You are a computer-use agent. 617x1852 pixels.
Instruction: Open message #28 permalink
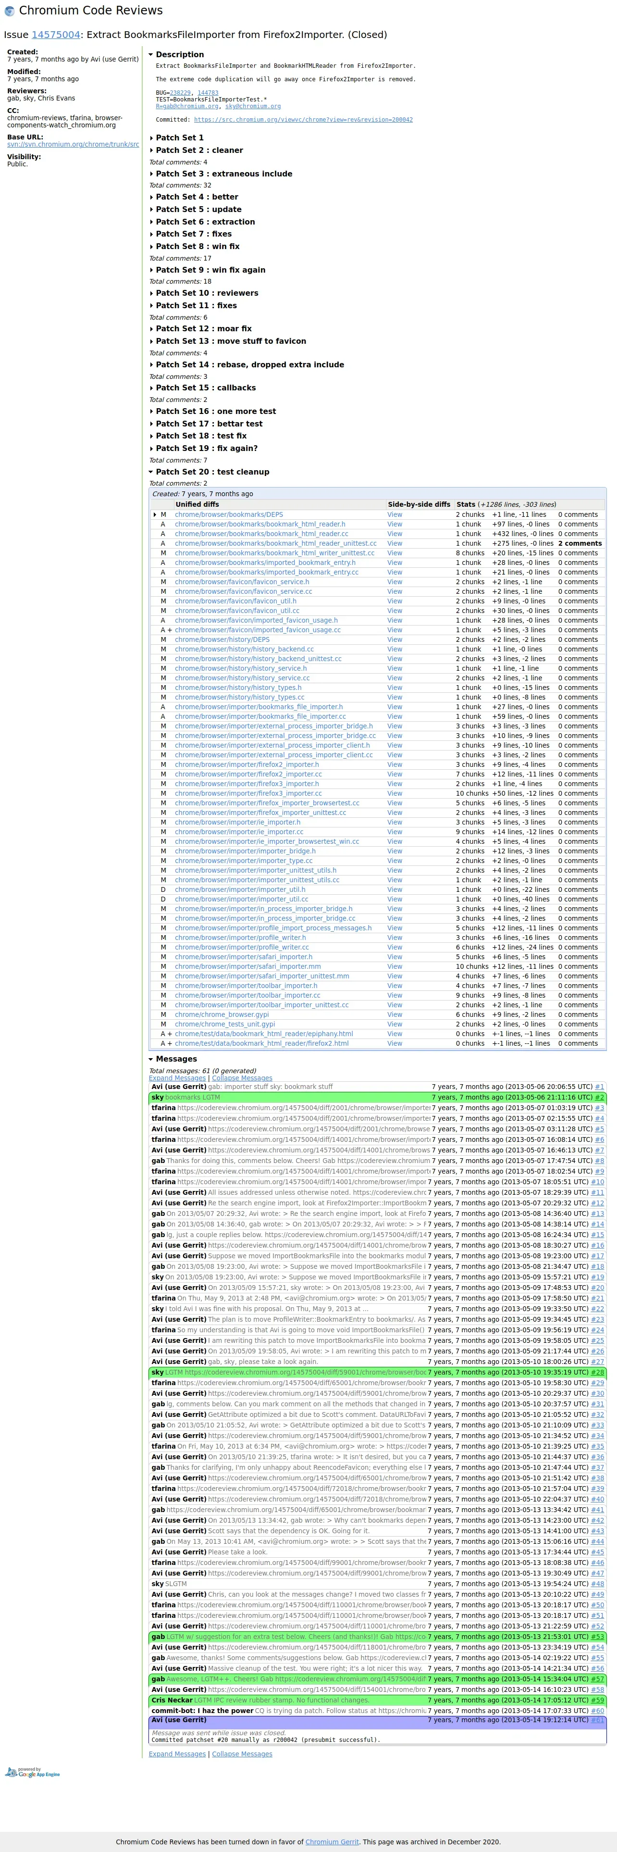point(598,1373)
